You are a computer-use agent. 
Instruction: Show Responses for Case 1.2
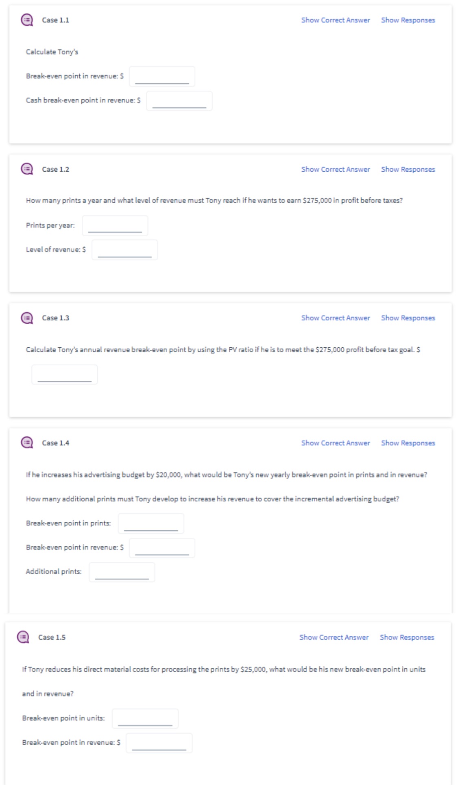[x=407, y=169]
